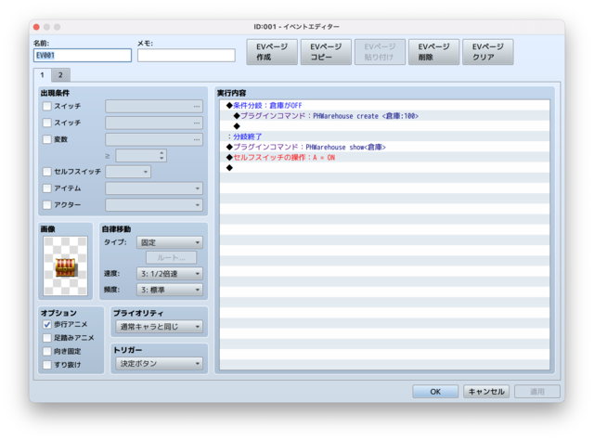594x441 pixels.
Task: Click the キャンセル button
Action: click(486, 392)
